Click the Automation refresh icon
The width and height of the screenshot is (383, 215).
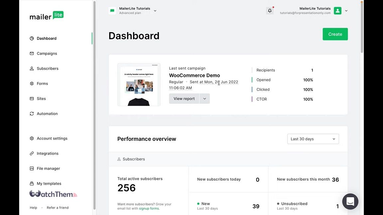pyautogui.click(x=32, y=113)
